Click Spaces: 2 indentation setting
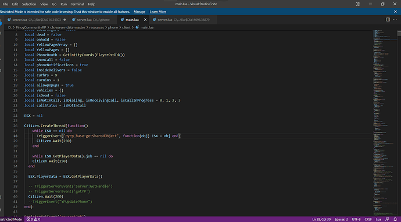This screenshot has width=401, height=222. click(341, 220)
